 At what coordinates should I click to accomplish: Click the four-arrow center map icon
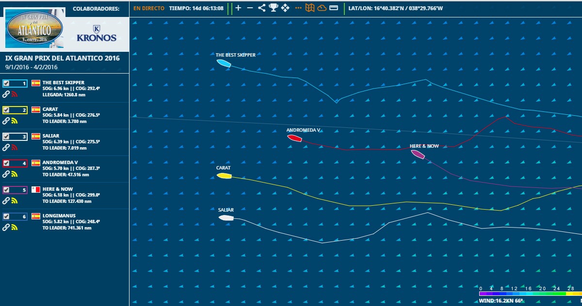285,8
